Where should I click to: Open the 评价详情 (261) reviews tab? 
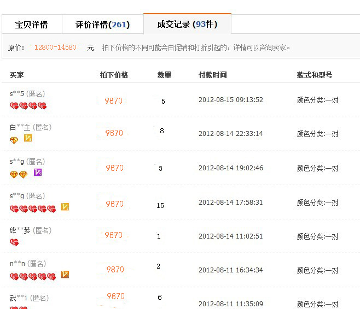point(102,25)
